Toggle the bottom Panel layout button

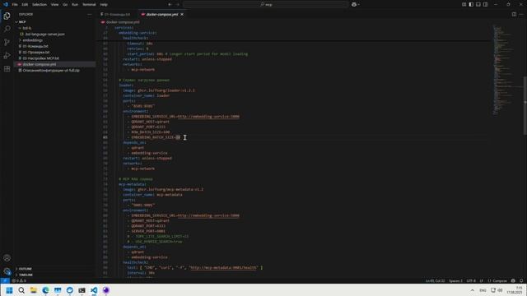click(478, 4)
